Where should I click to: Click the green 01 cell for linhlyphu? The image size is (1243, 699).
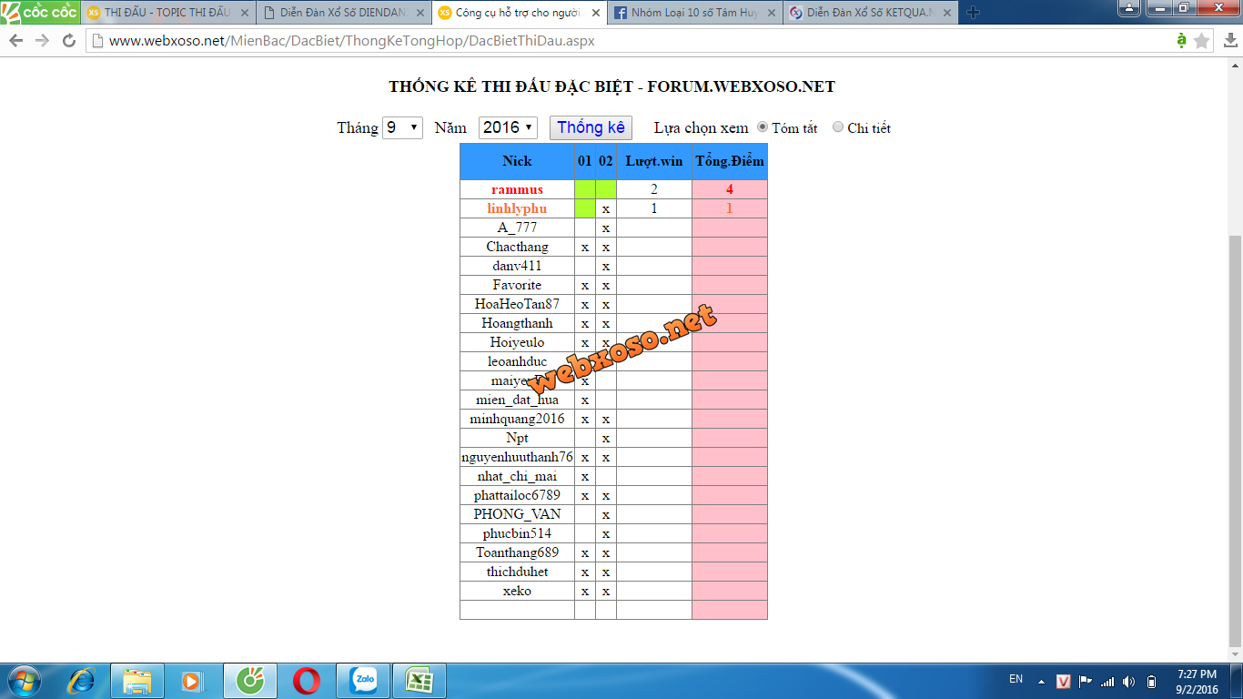tap(585, 208)
